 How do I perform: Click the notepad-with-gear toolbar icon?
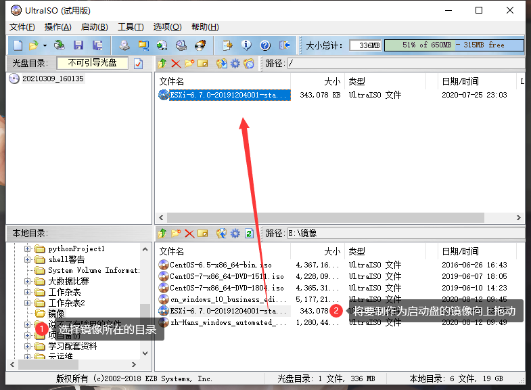pyautogui.click(x=227, y=45)
